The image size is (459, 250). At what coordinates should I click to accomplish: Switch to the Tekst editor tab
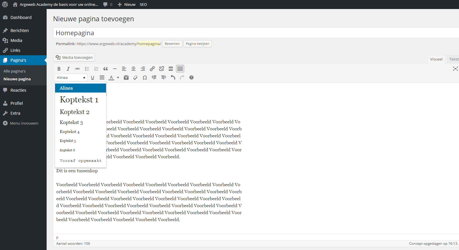(x=453, y=59)
